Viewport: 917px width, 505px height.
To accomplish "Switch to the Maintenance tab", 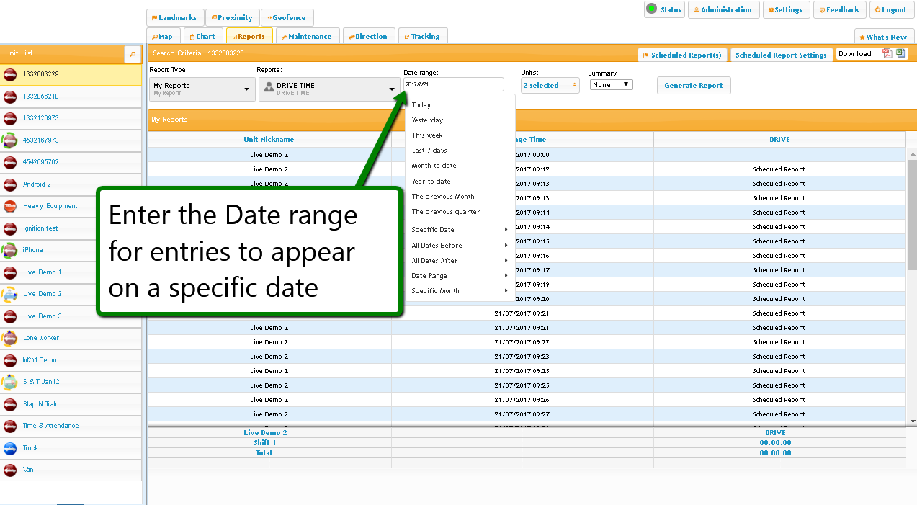I will coord(308,37).
